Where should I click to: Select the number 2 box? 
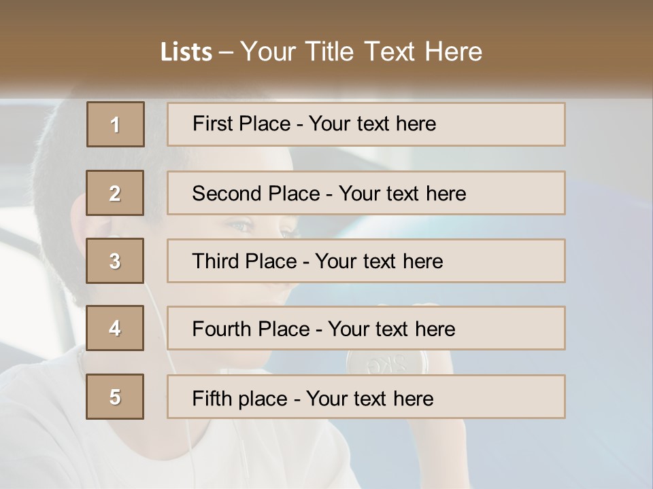[115, 193]
